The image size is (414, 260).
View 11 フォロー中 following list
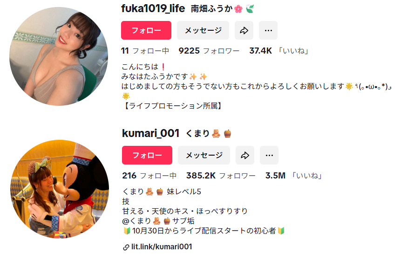pyautogui.click(x=145, y=51)
